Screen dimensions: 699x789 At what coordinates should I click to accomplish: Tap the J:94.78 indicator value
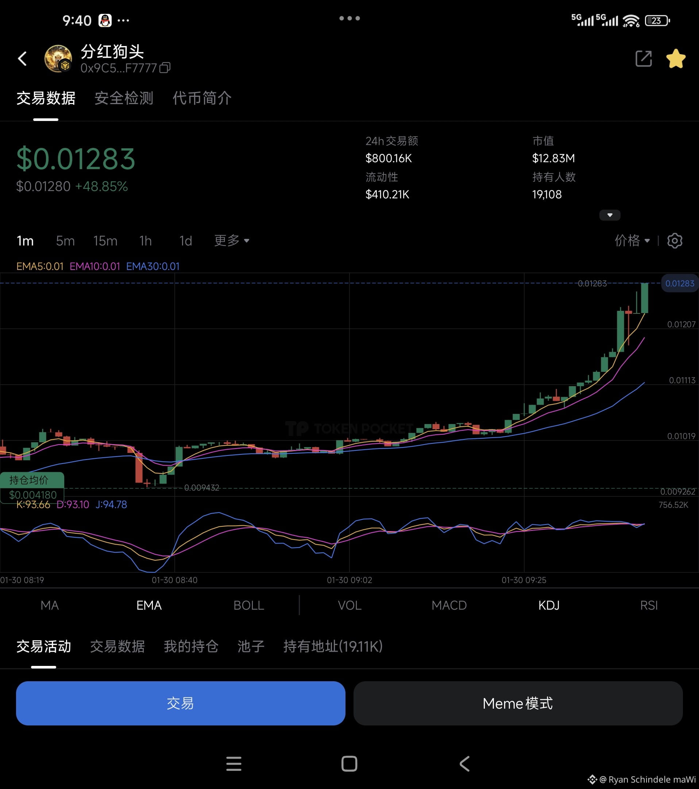tap(111, 504)
